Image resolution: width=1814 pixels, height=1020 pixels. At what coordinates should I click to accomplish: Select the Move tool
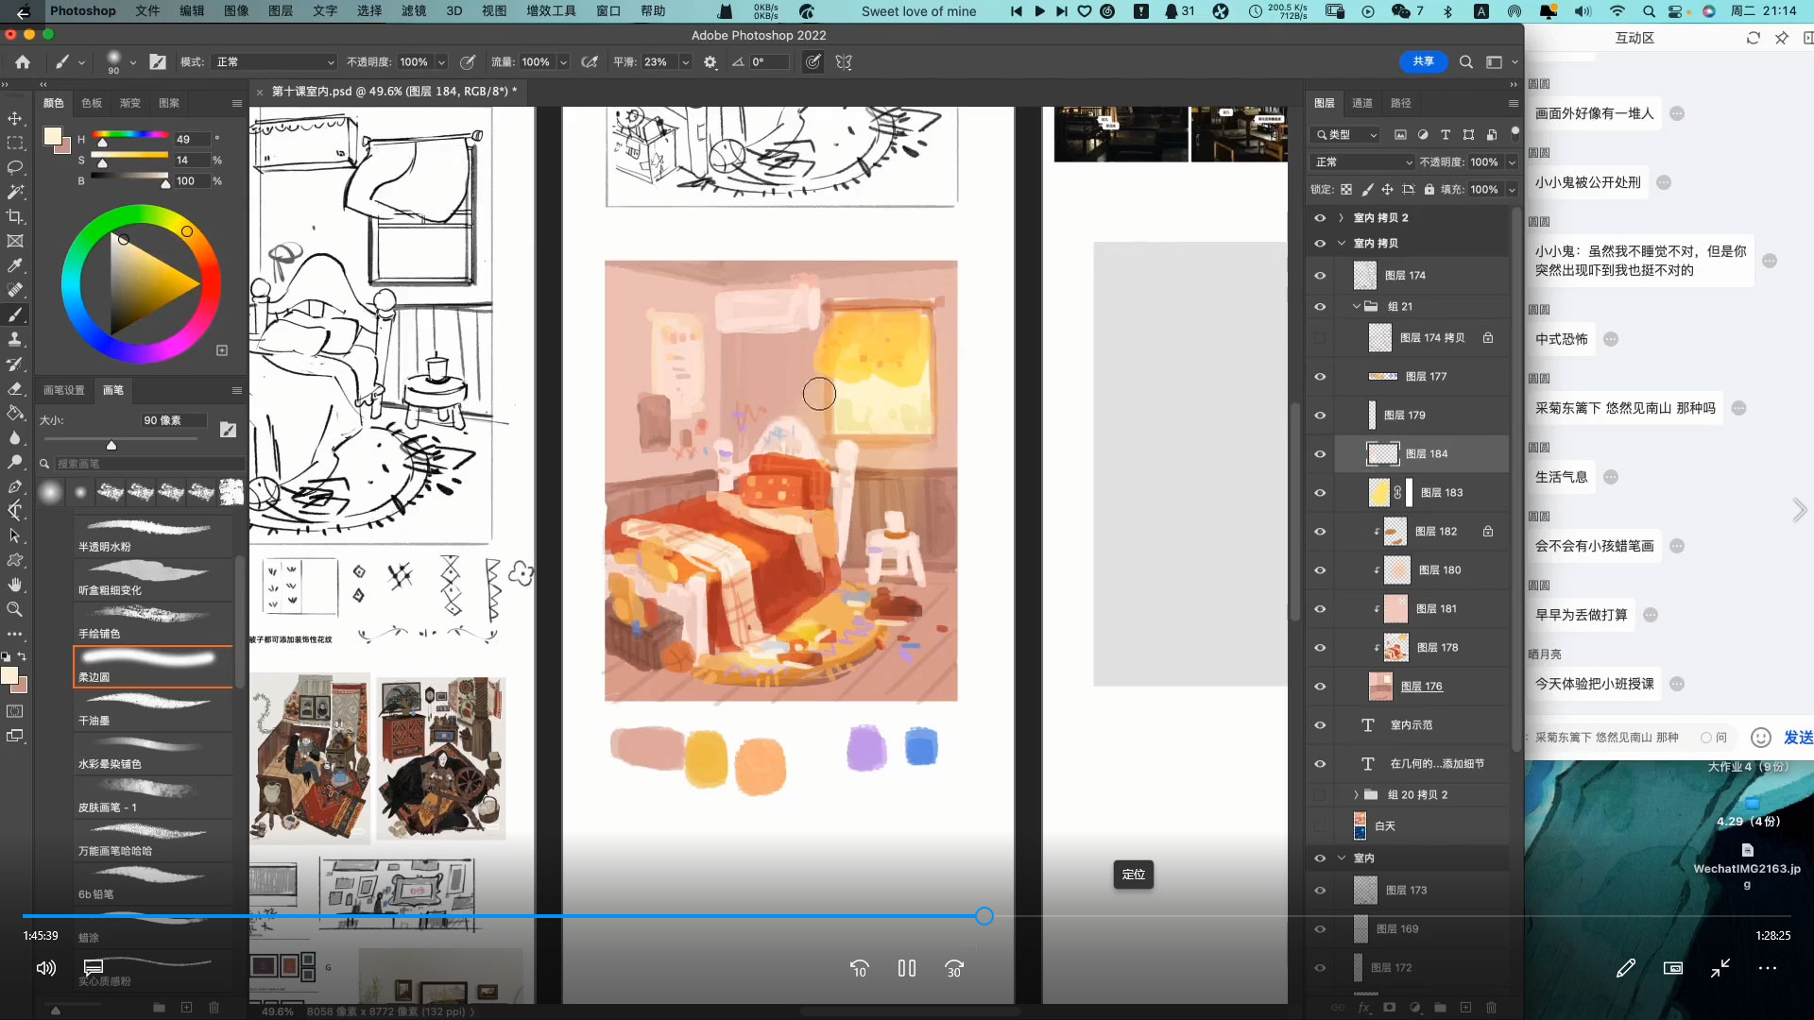click(15, 118)
